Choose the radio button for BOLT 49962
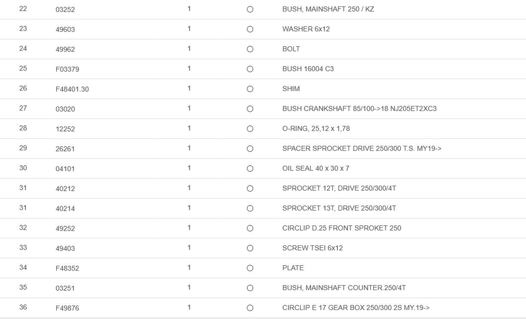The width and height of the screenshot is (526, 319). 250,49
